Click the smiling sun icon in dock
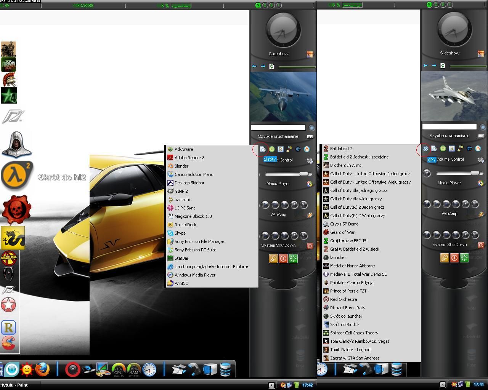This screenshot has width=488, height=390. click(27, 369)
